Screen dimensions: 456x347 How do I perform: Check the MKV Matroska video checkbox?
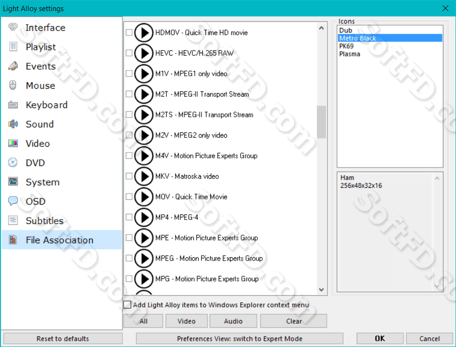click(129, 176)
